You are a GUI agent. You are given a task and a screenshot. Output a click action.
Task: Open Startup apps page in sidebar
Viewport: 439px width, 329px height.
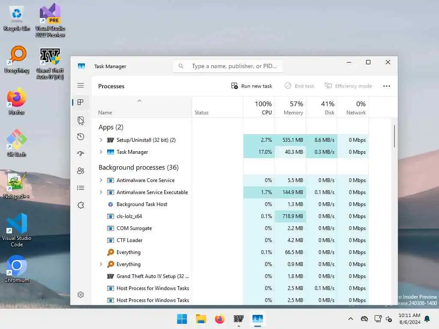(81, 154)
